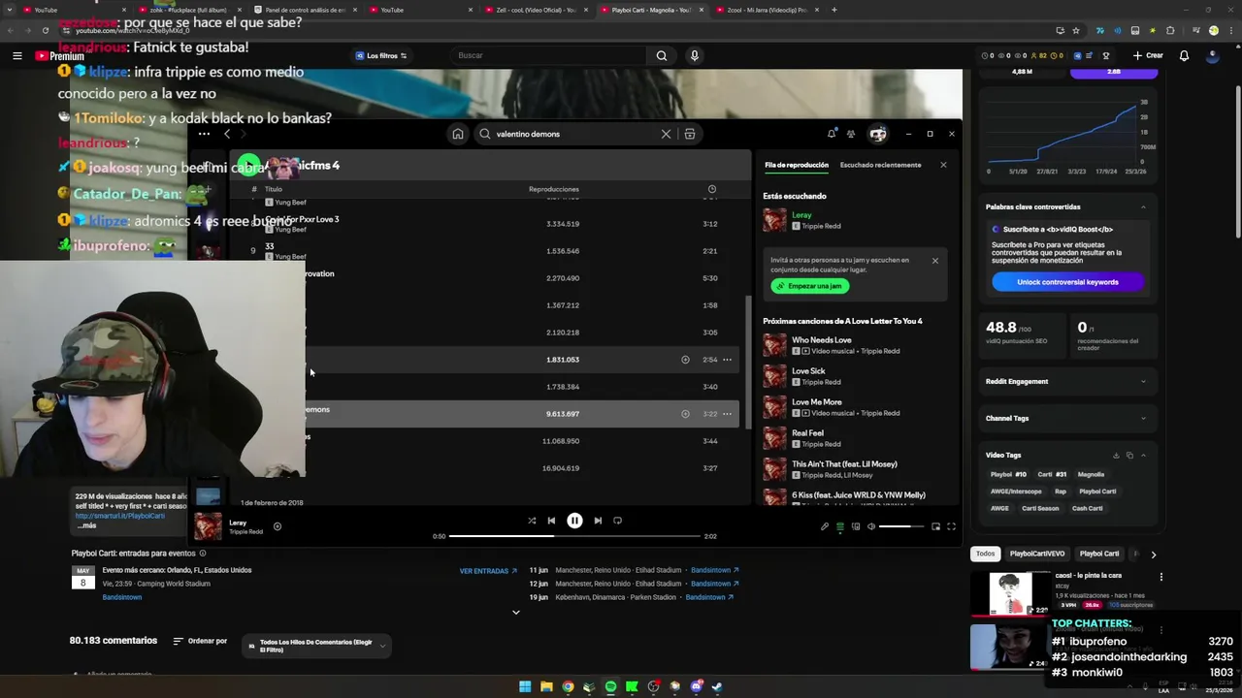The width and height of the screenshot is (1242, 698).
Task: Enter Spotify fullscreen view
Action: [951, 526]
